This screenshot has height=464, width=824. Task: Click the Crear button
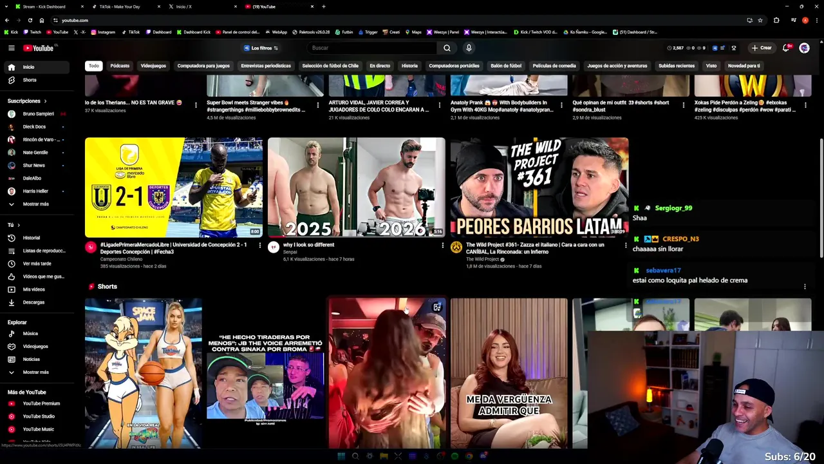[x=762, y=48]
